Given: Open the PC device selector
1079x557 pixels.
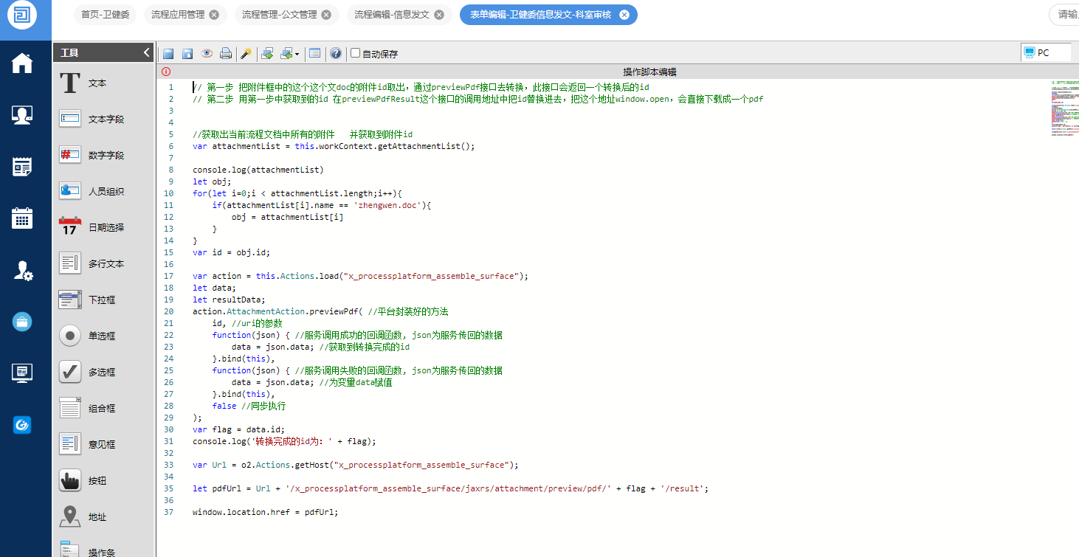Looking at the screenshot, I should 1045,52.
